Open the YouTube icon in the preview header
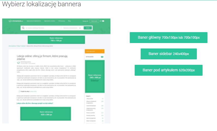 coord(103,21)
